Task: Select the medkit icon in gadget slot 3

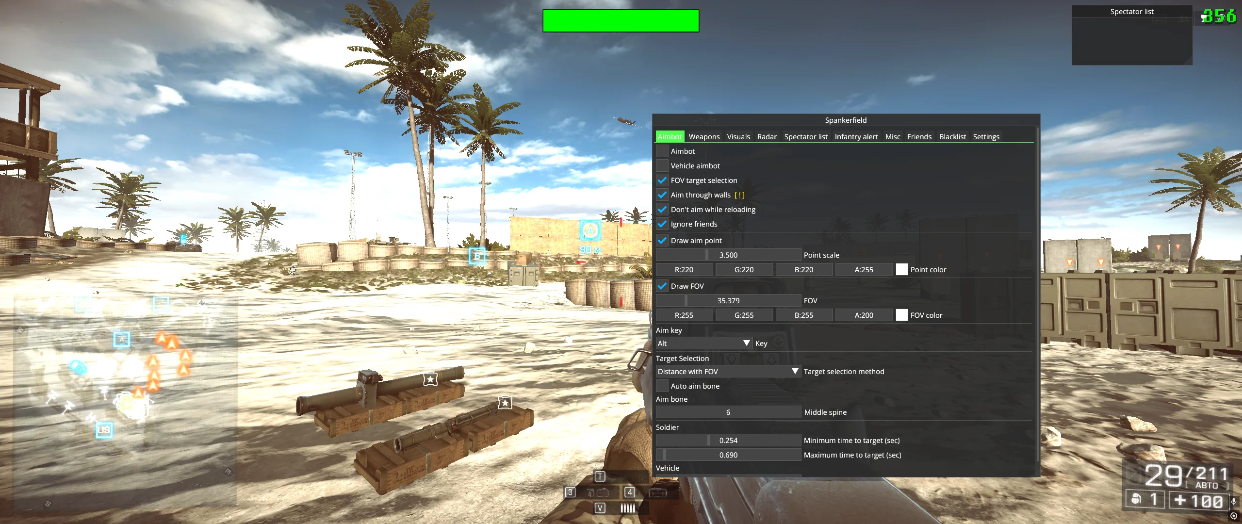Action: click(x=602, y=492)
